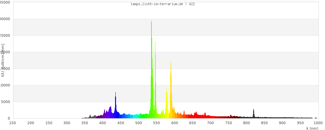Click the rotated I(λ) y-axis title
Screen dimensions: 325x130
(x=3, y=60)
